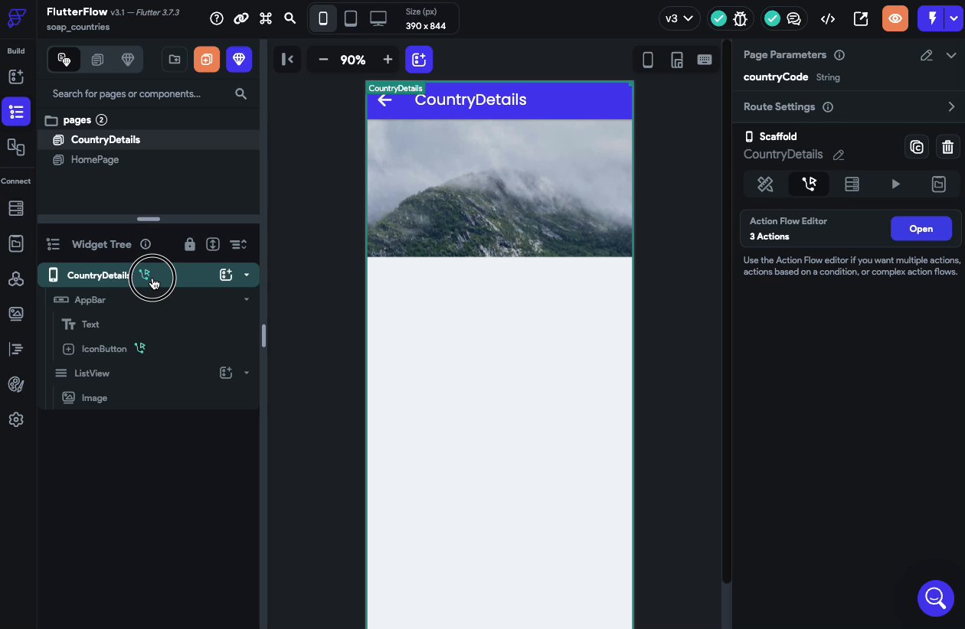The width and height of the screenshot is (965, 629).
Task: Open the help question mark icon
Action: (217, 18)
